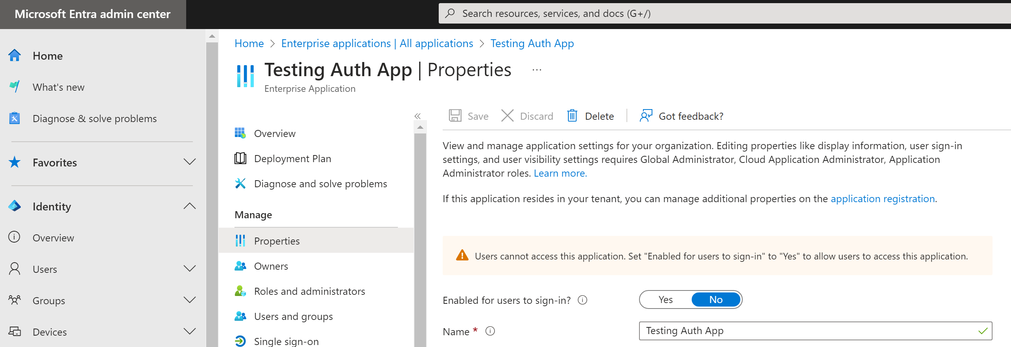Click the feedback person icon
Viewport: 1011px width, 347px height.
point(646,116)
